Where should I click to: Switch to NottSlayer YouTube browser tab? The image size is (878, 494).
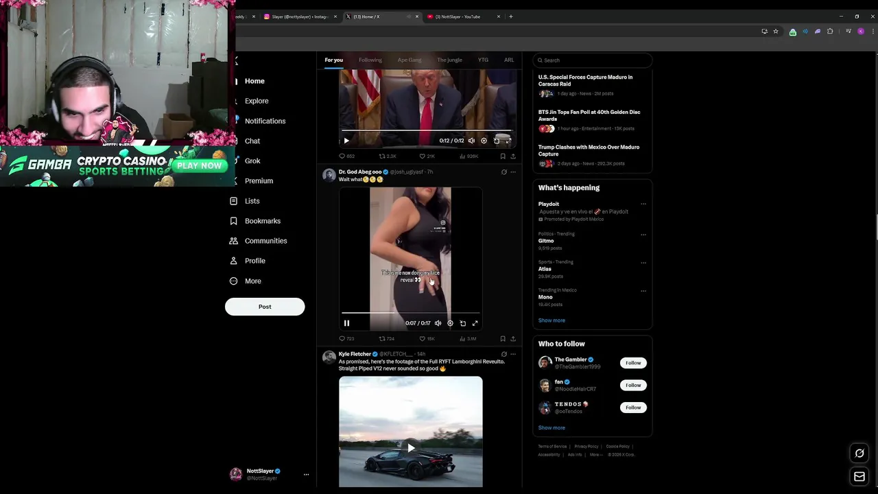pos(463,16)
